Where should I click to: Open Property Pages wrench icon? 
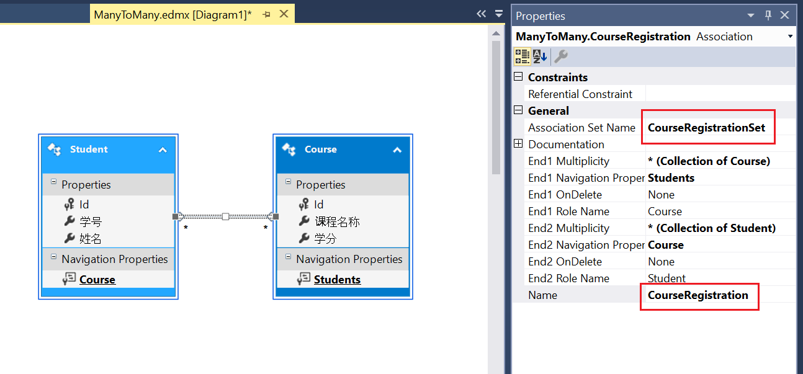(x=560, y=56)
